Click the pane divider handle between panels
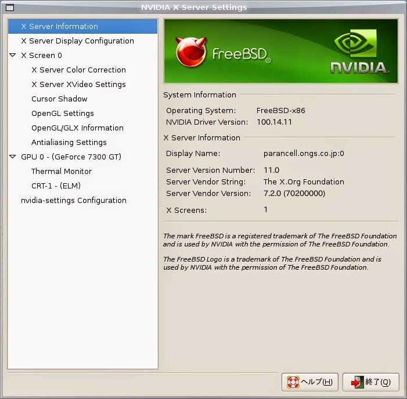 pyautogui.click(x=160, y=194)
